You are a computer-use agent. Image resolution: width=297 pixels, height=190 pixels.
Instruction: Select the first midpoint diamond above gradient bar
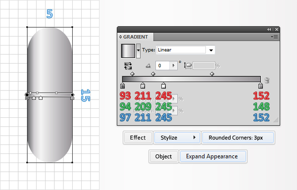[132, 74]
